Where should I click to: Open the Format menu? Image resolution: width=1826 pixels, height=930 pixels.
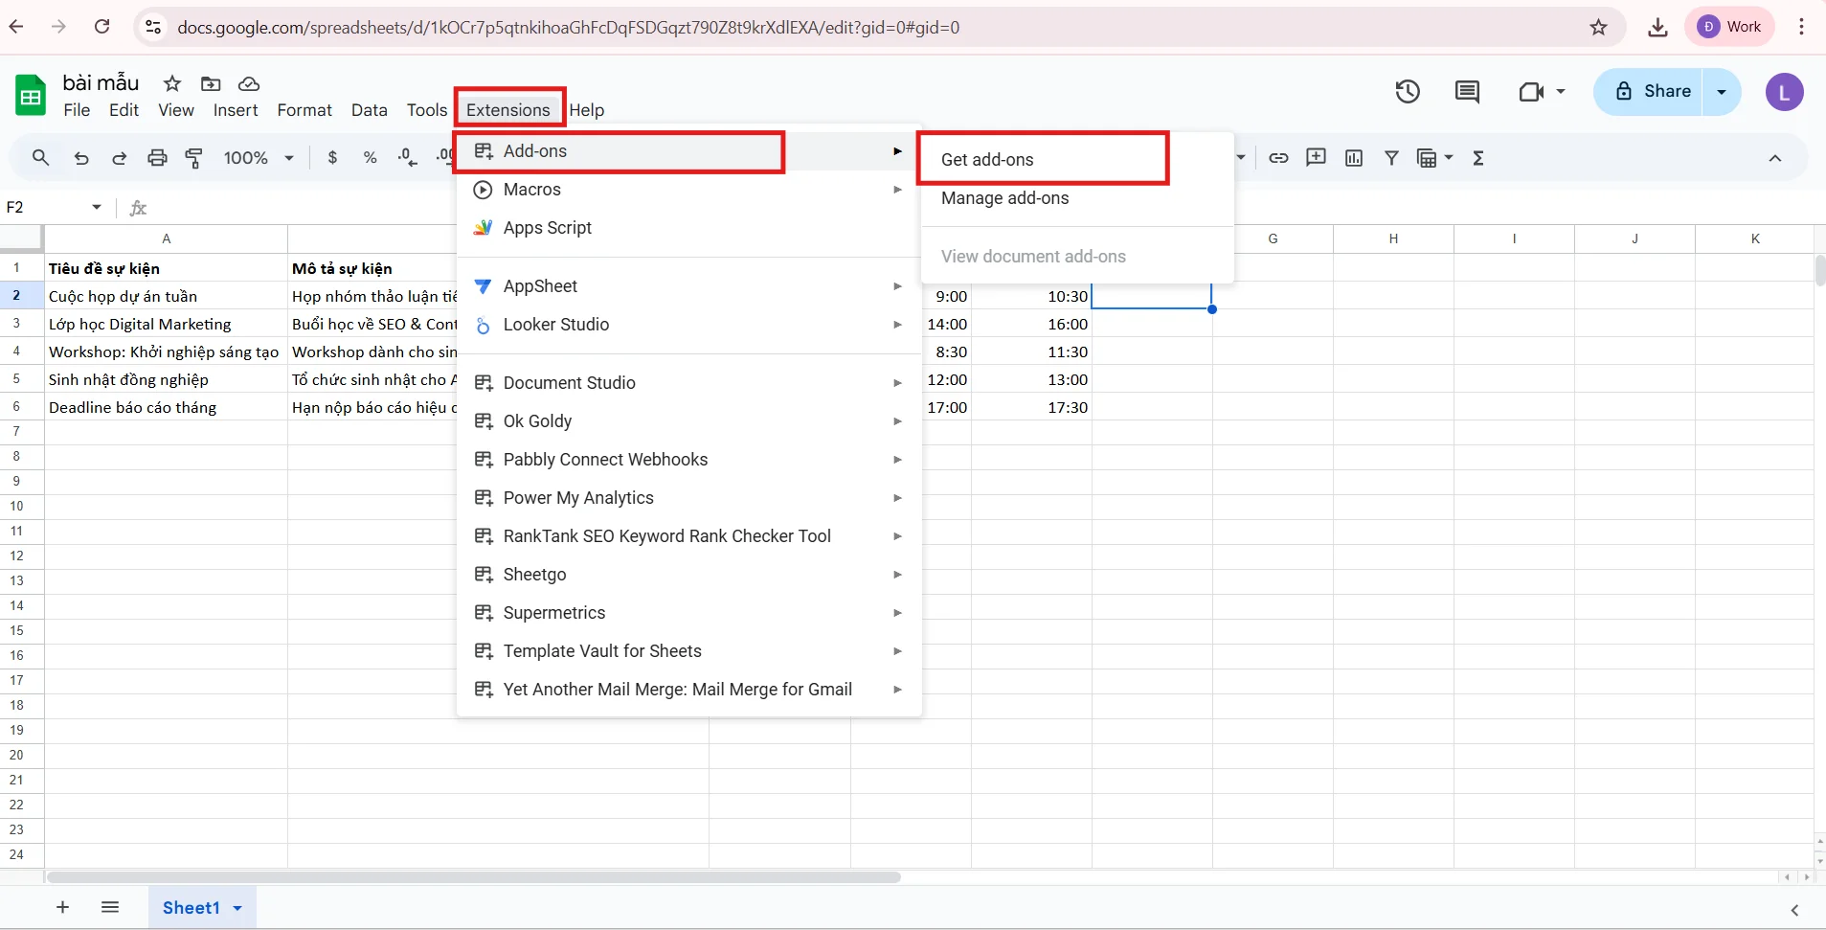click(304, 110)
